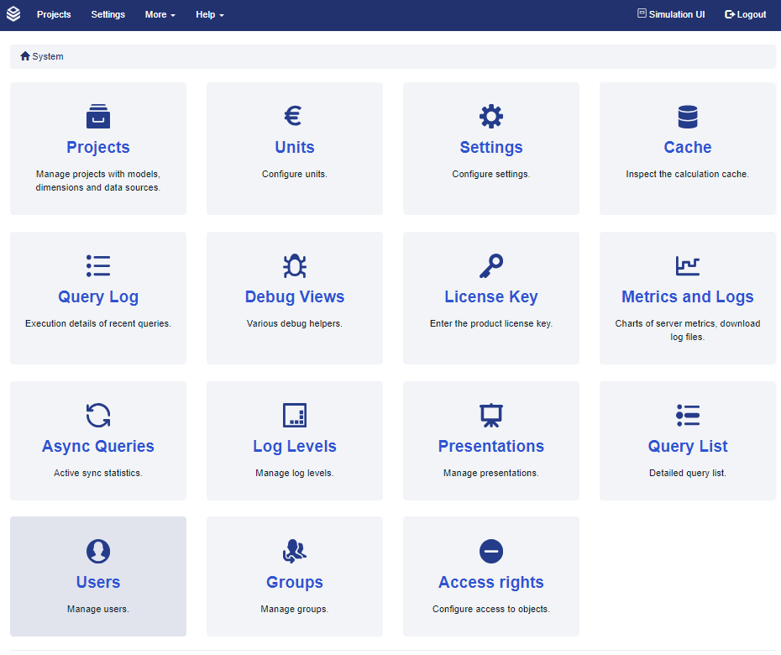The image size is (781, 655).
Task: Open Metrics and Logs chart icon
Action: coord(688,265)
